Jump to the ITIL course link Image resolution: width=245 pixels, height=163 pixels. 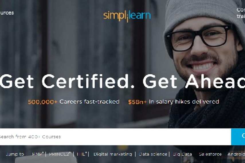(x=82, y=154)
